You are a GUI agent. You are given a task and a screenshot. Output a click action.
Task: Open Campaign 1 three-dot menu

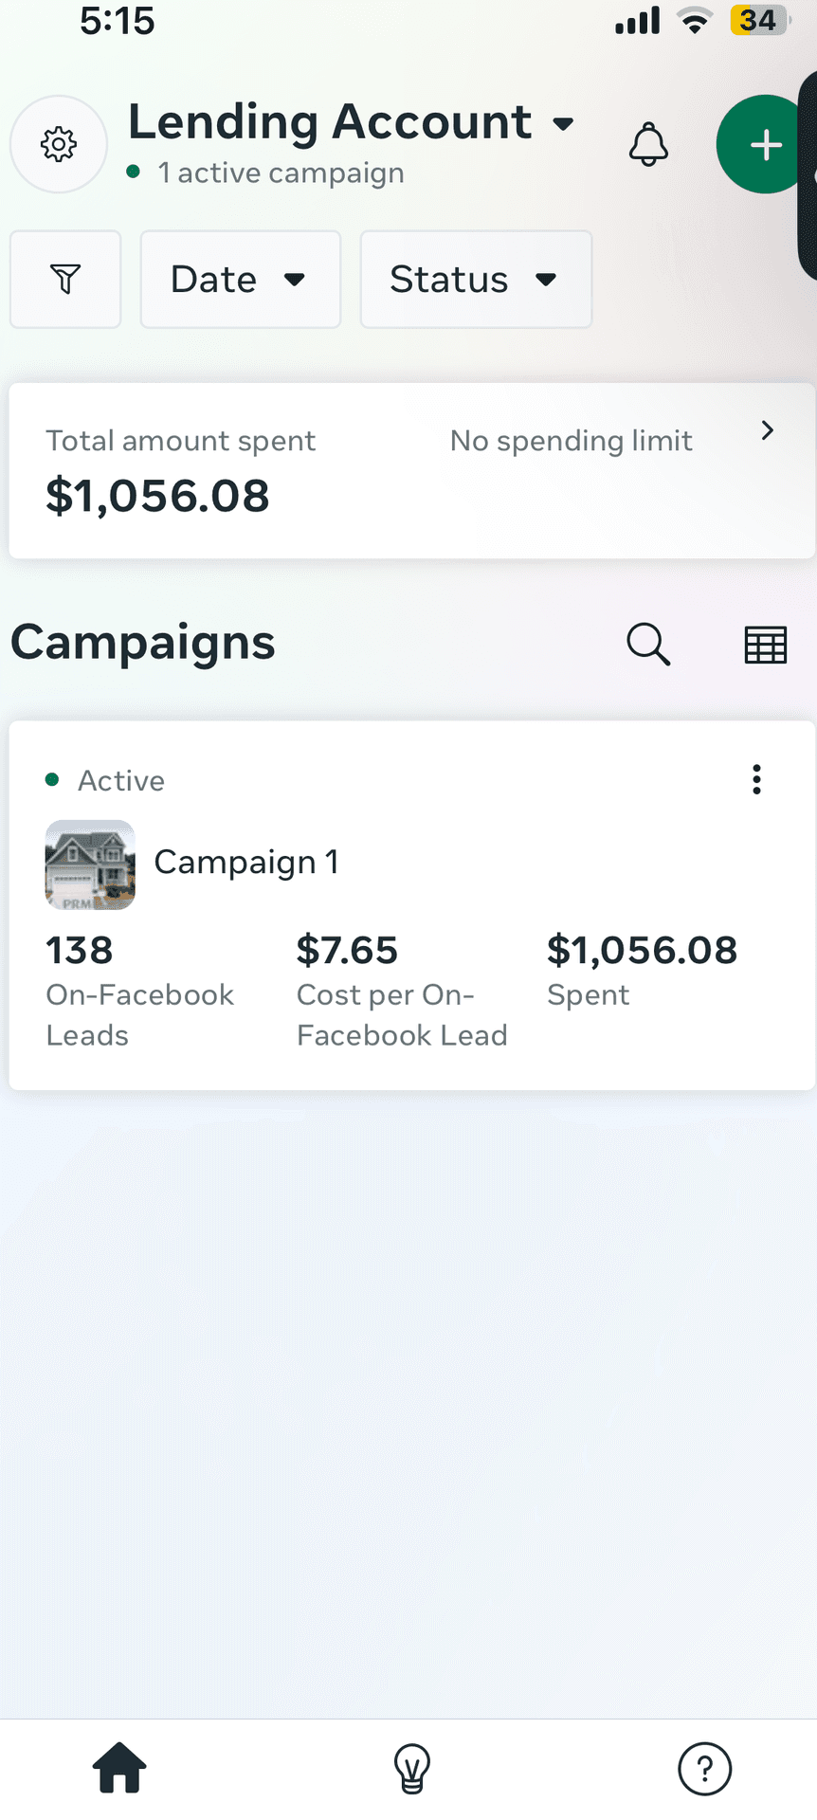[756, 779]
